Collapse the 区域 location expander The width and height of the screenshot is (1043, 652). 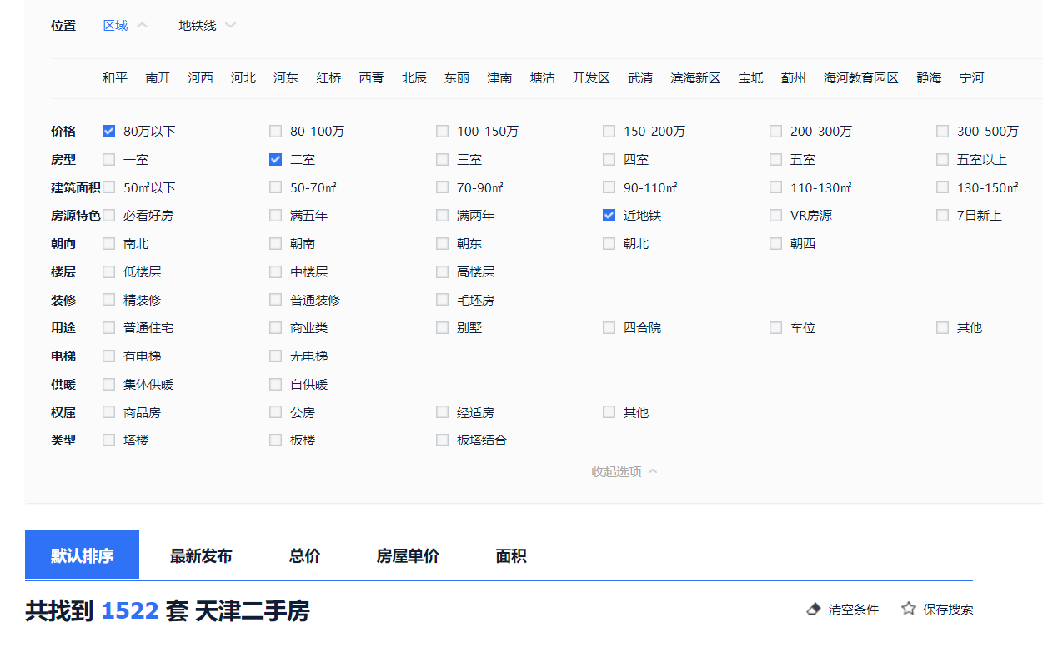click(x=125, y=26)
